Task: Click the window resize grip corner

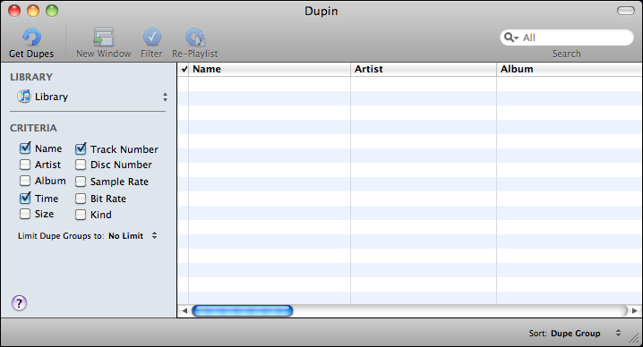Action: pyautogui.click(x=634, y=338)
